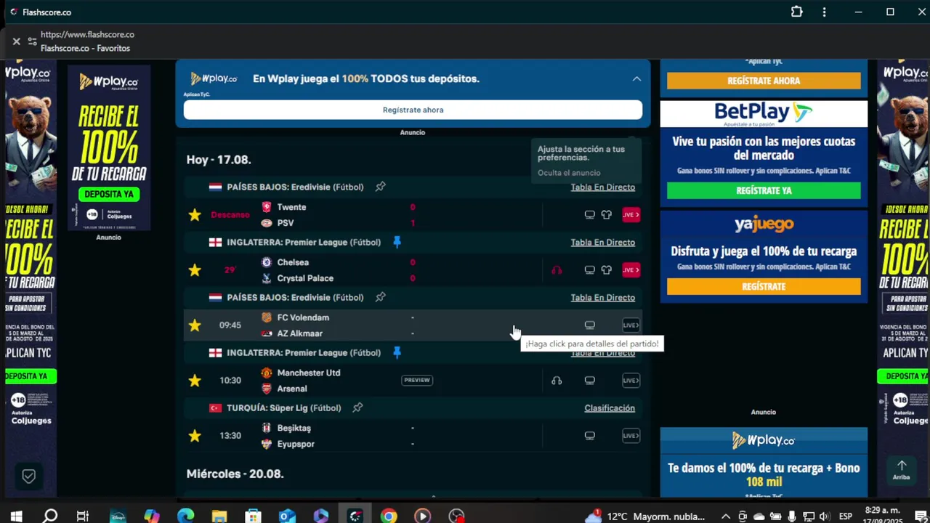
Task: Open audio headphones icon for Chelsea match
Action: (557, 270)
